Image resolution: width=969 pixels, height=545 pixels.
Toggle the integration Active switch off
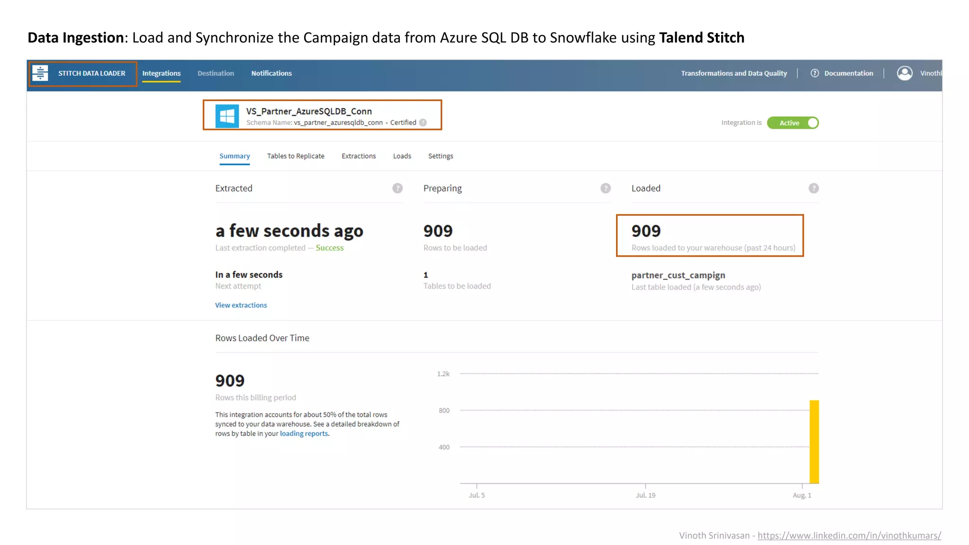pos(793,123)
